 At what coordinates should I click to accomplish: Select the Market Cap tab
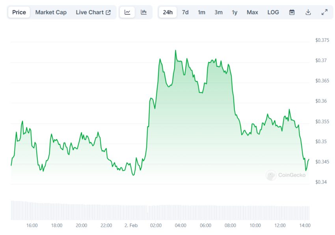pyautogui.click(x=51, y=12)
